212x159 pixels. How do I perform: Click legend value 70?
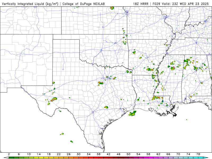point(178,154)
